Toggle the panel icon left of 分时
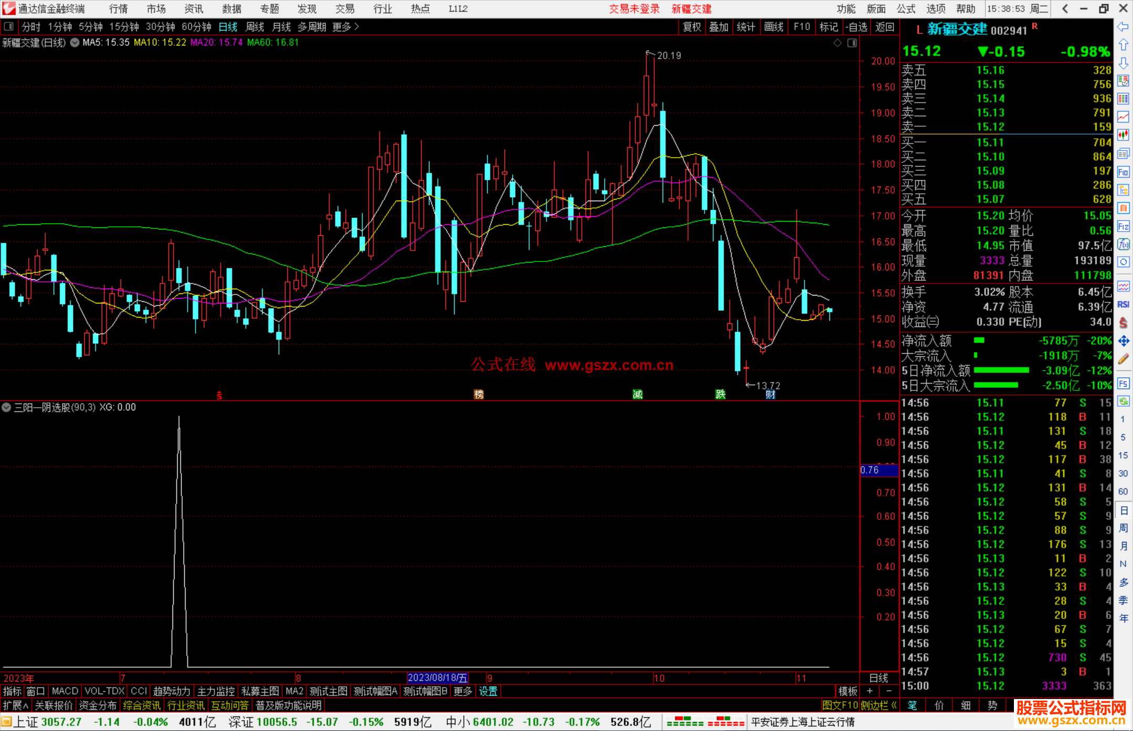This screenshot has height=731, width=1133. pos(8,27)
